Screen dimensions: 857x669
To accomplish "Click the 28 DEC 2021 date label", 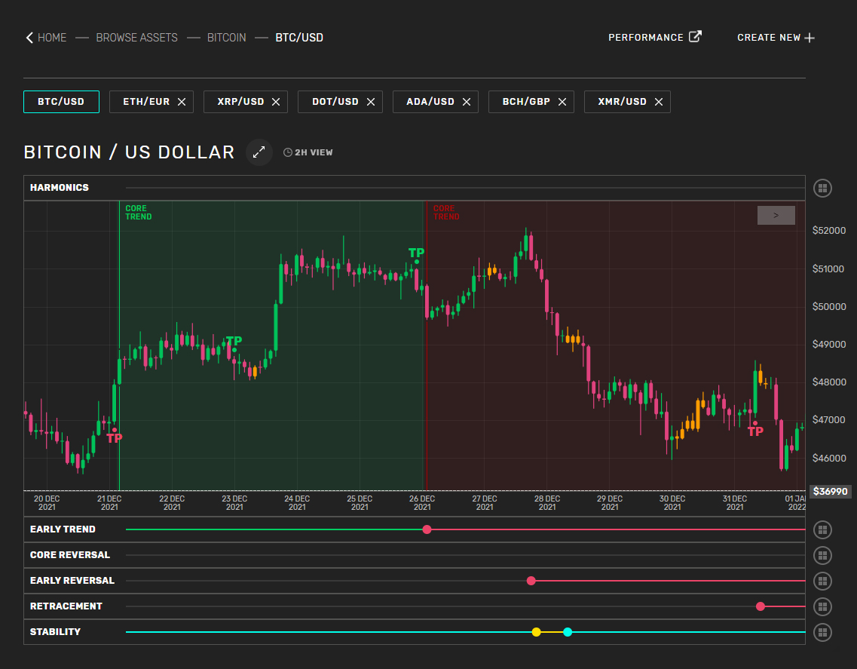I will point(547,503).
